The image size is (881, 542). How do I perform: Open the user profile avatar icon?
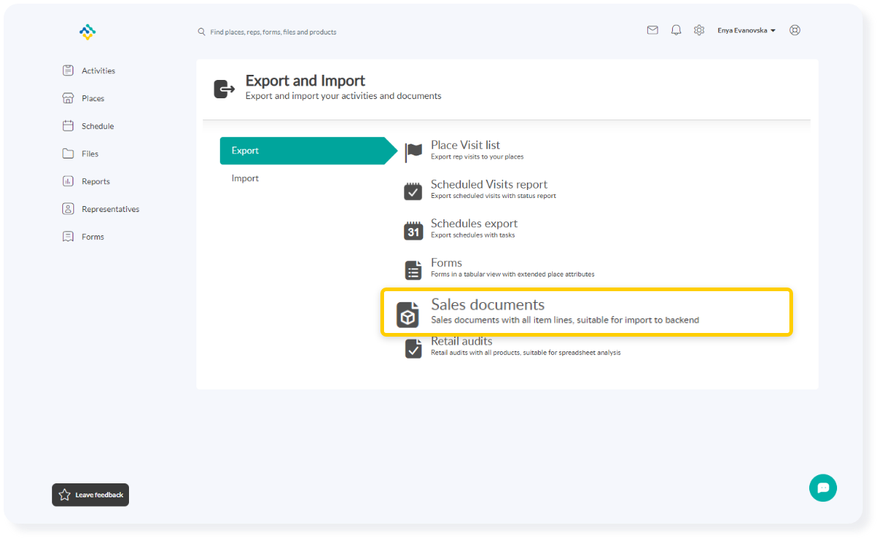[795, 30]
